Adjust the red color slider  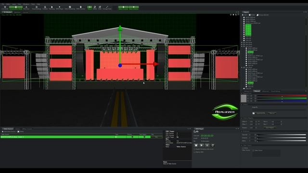(282, 96)
